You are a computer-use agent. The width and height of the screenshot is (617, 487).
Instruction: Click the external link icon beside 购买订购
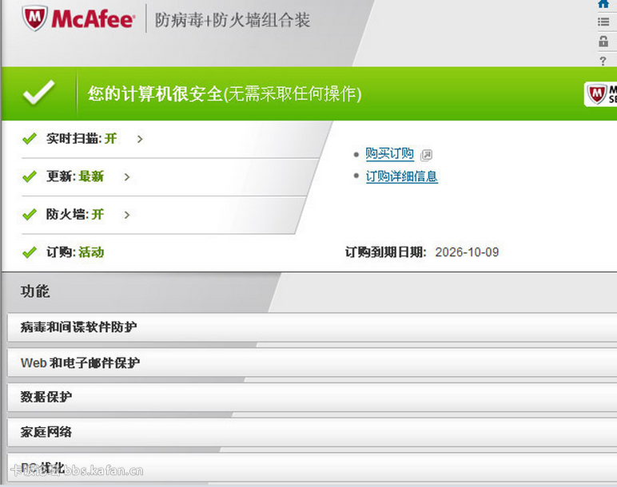tap(426, 155)
